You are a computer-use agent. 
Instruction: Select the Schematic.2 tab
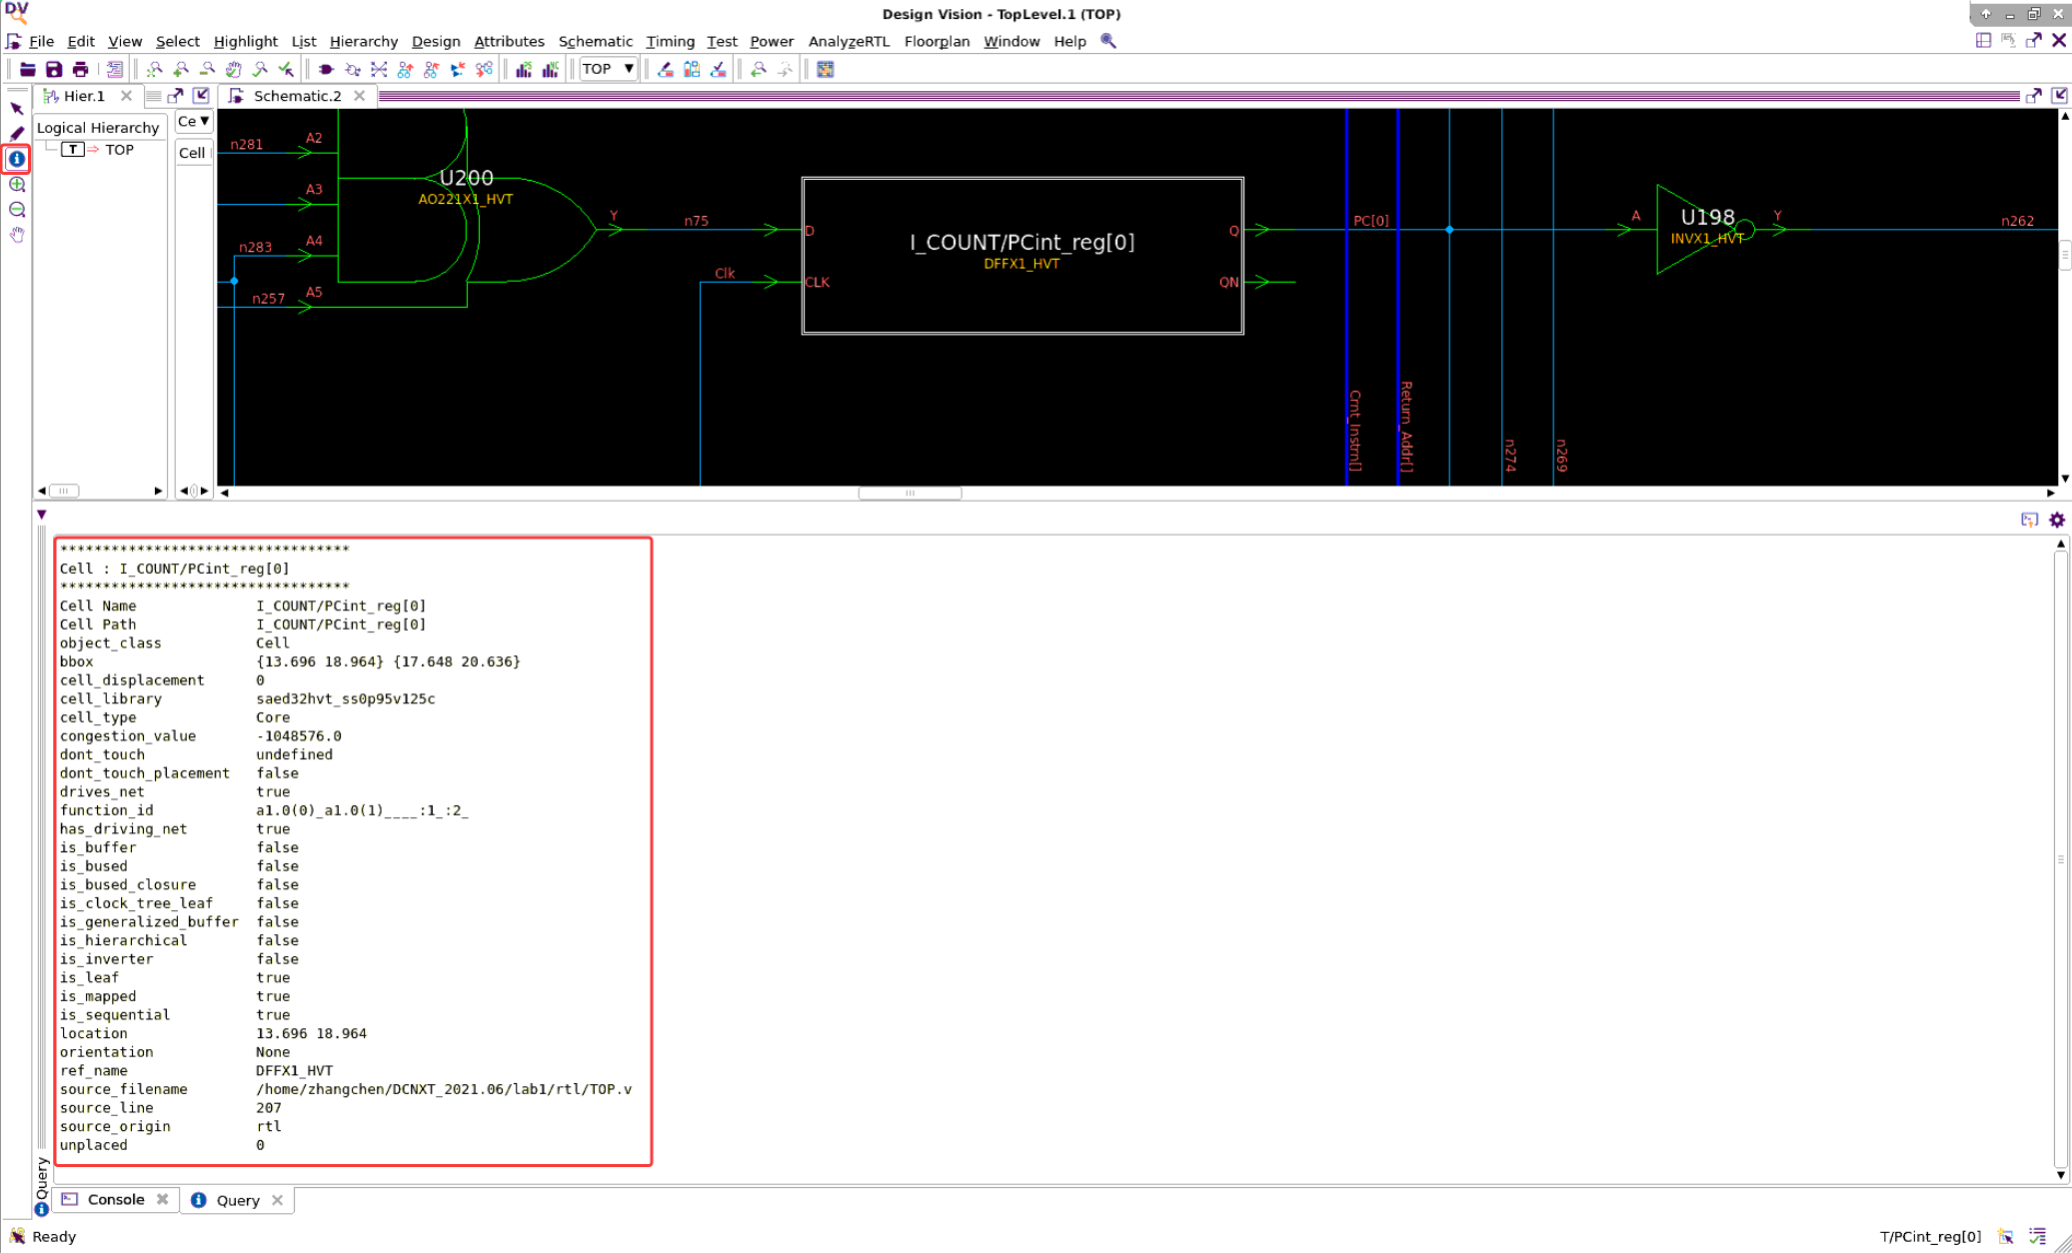(x=297, y=96)
